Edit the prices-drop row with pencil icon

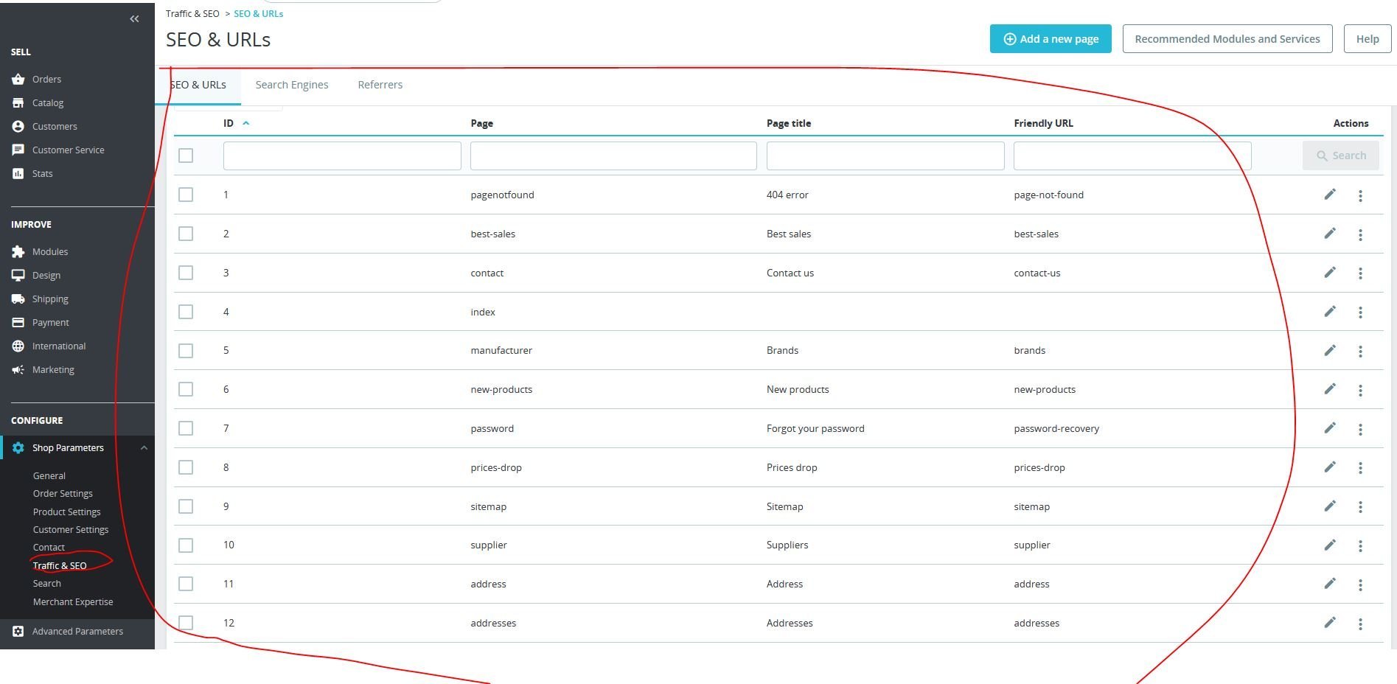(x=1330, y=467)
